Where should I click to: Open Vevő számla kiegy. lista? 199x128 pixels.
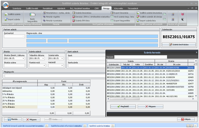(122, 17)
